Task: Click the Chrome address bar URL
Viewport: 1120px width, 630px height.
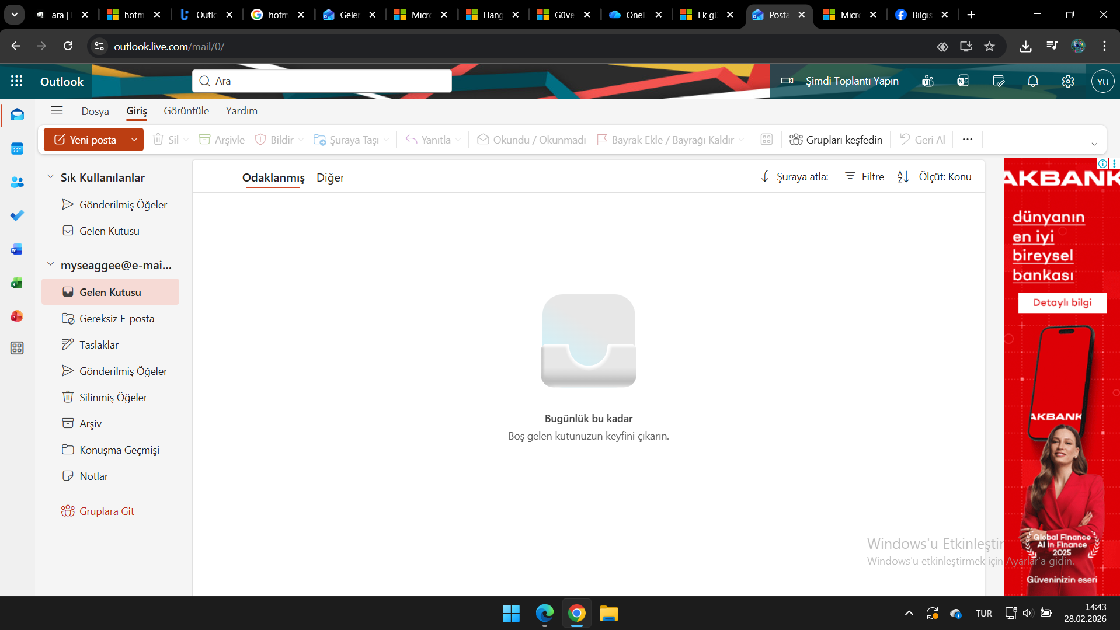Action: pyautogui.click(x=169, y=46)
